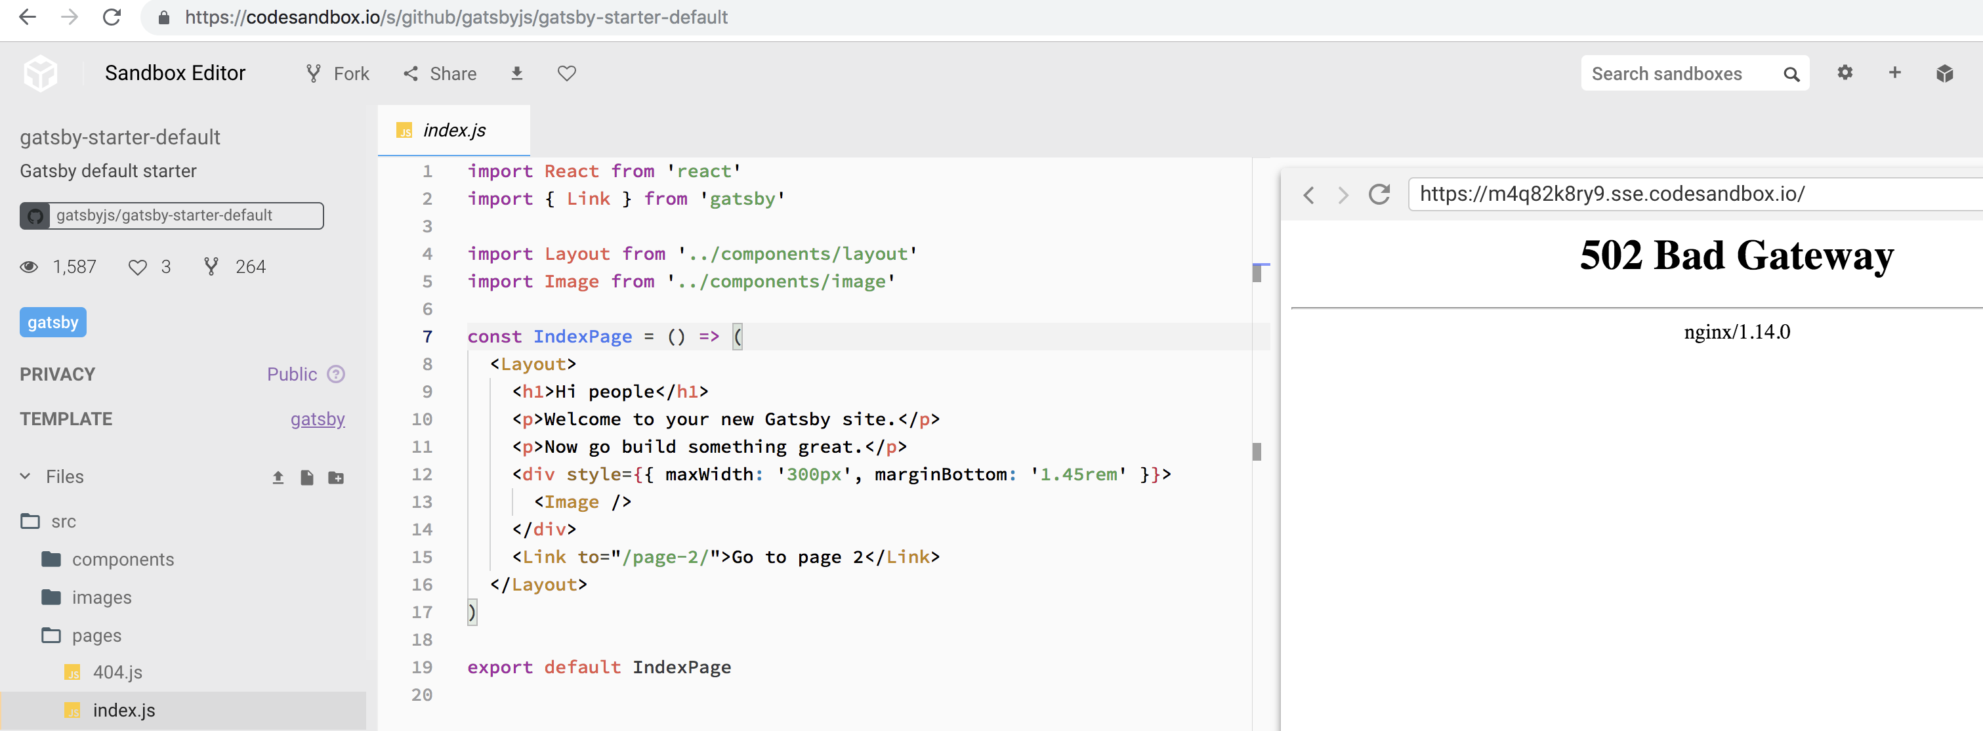
Task: Click the search magnifier icon
Action: pos(1792,74)
